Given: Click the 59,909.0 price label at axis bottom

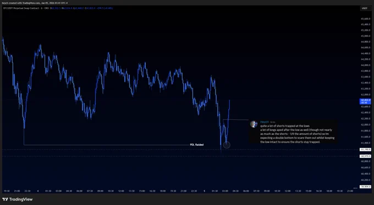Looking at the screenshot, I should coord(365,187).
